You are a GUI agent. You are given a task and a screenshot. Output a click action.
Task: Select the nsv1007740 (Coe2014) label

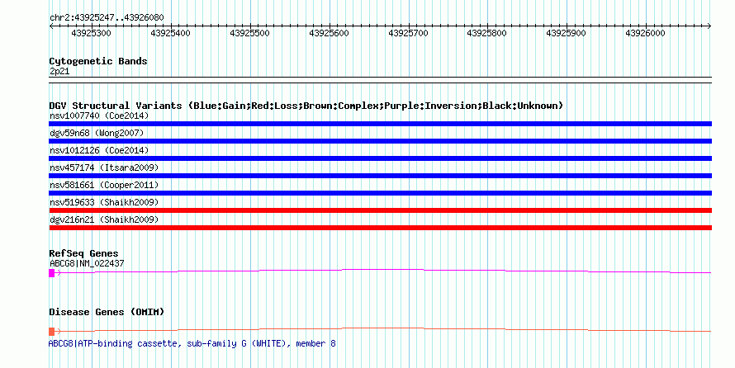click(x=99, y=116)
